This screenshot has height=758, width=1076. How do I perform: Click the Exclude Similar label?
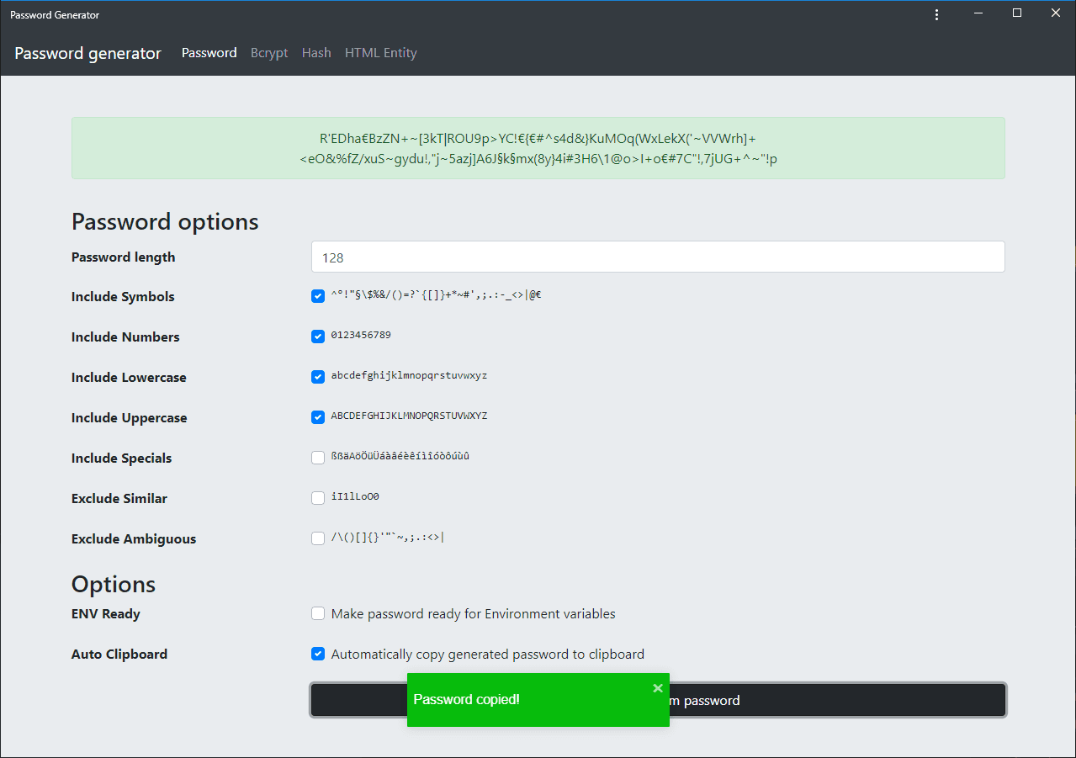point(119,499)
